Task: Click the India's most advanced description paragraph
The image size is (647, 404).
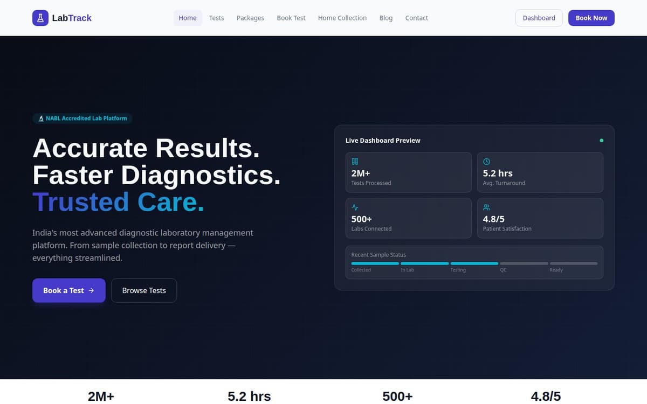Action: click(x=143, y=246)
